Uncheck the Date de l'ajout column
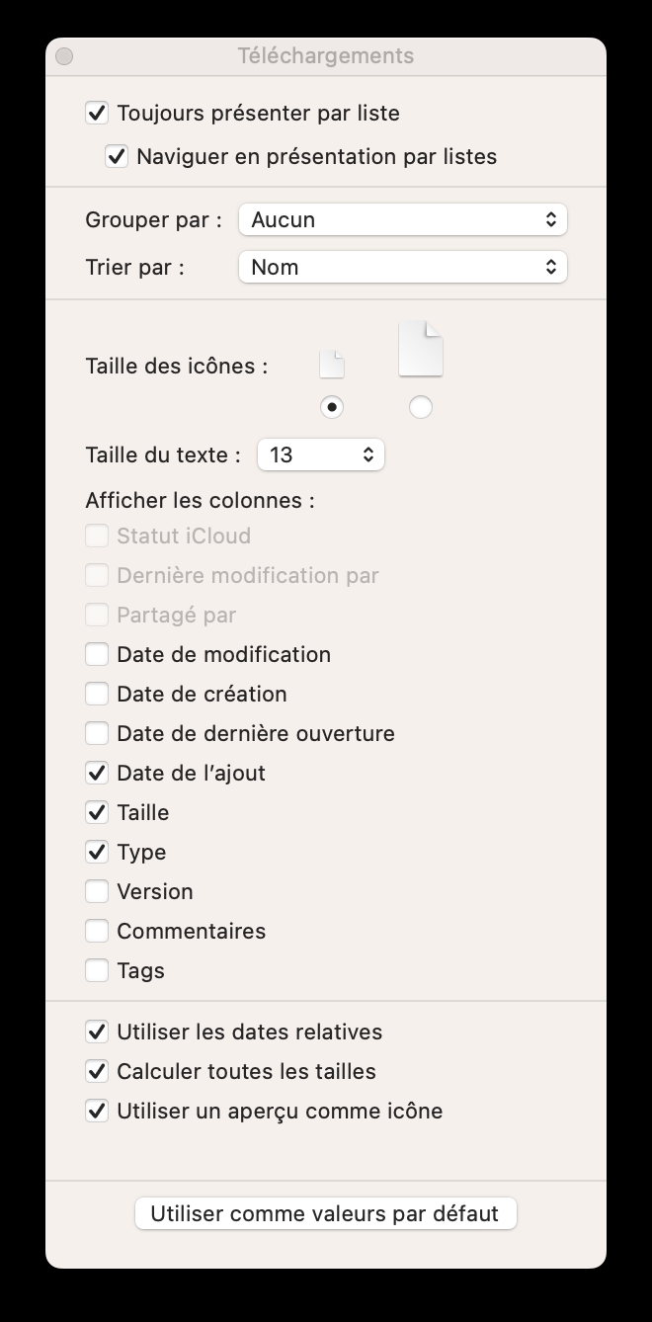 tap(97, 773)
